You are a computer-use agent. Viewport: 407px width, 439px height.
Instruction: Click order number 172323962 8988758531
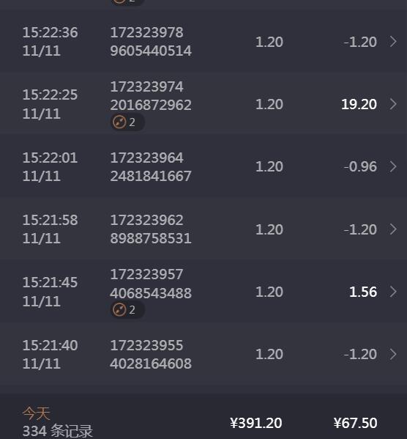click(x=151, y=229)
